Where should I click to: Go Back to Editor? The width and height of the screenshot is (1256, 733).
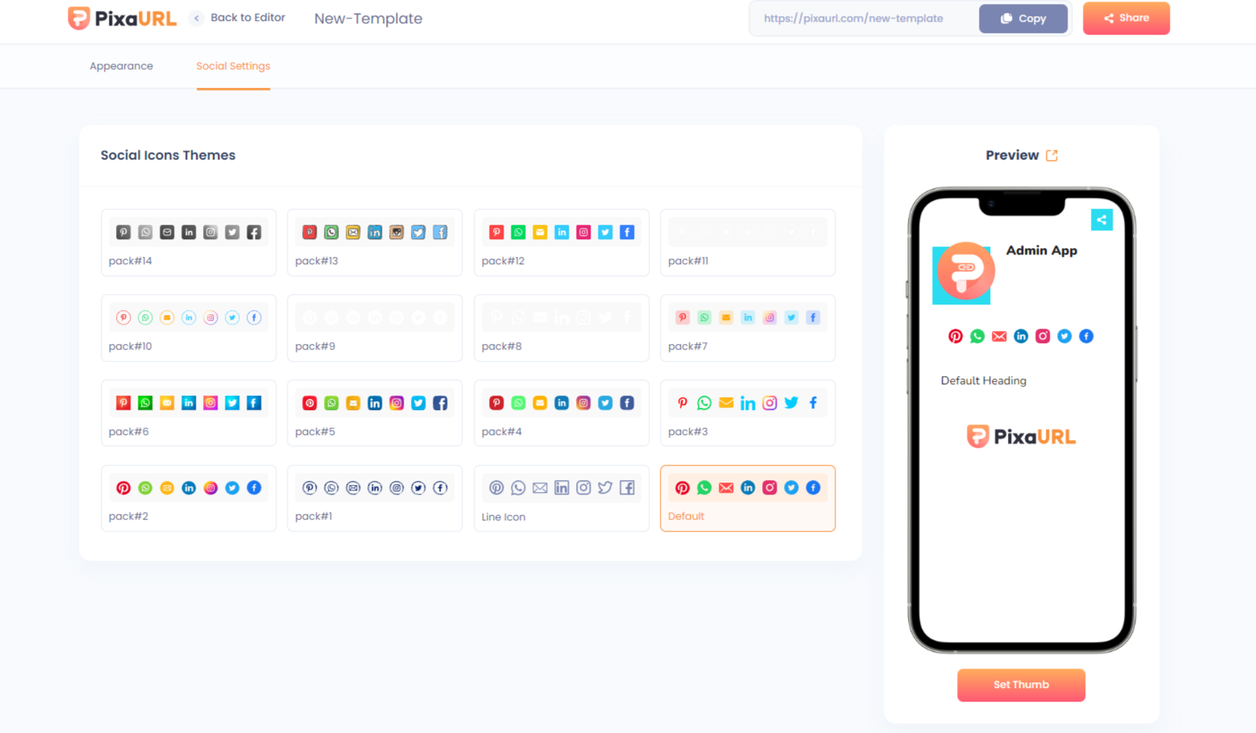tap(239, 18)
